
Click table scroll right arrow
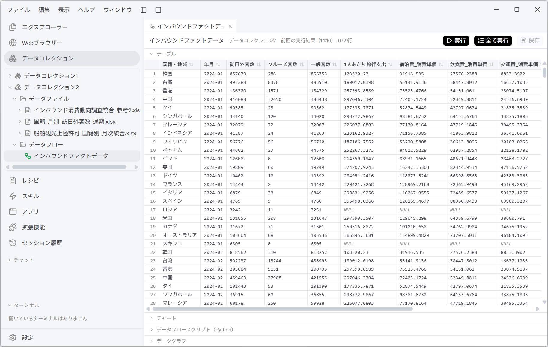[x=538, y=309]
